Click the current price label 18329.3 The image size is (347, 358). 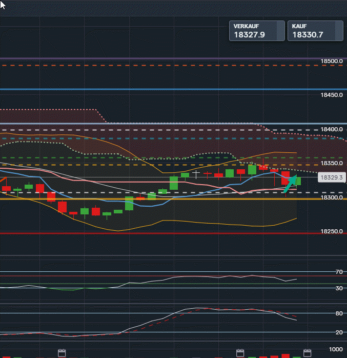(330, 177)
